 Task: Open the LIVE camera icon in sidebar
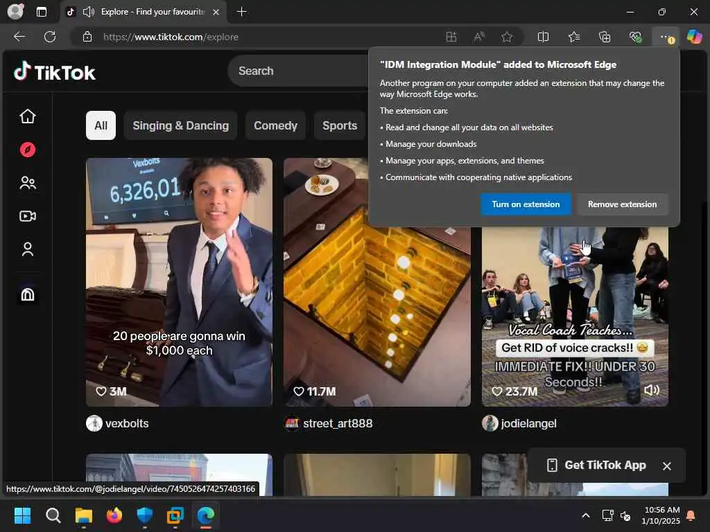(28, 216)
